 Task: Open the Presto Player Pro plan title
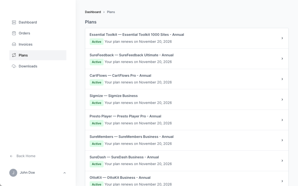tap(125, 116)
